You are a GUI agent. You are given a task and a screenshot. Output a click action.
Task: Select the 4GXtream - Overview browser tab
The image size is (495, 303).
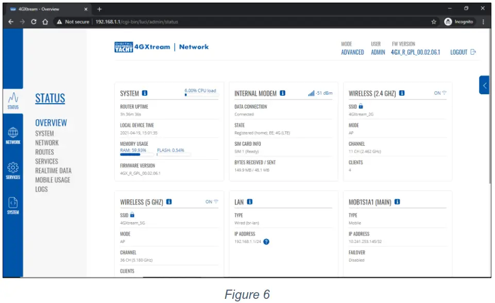47,9
